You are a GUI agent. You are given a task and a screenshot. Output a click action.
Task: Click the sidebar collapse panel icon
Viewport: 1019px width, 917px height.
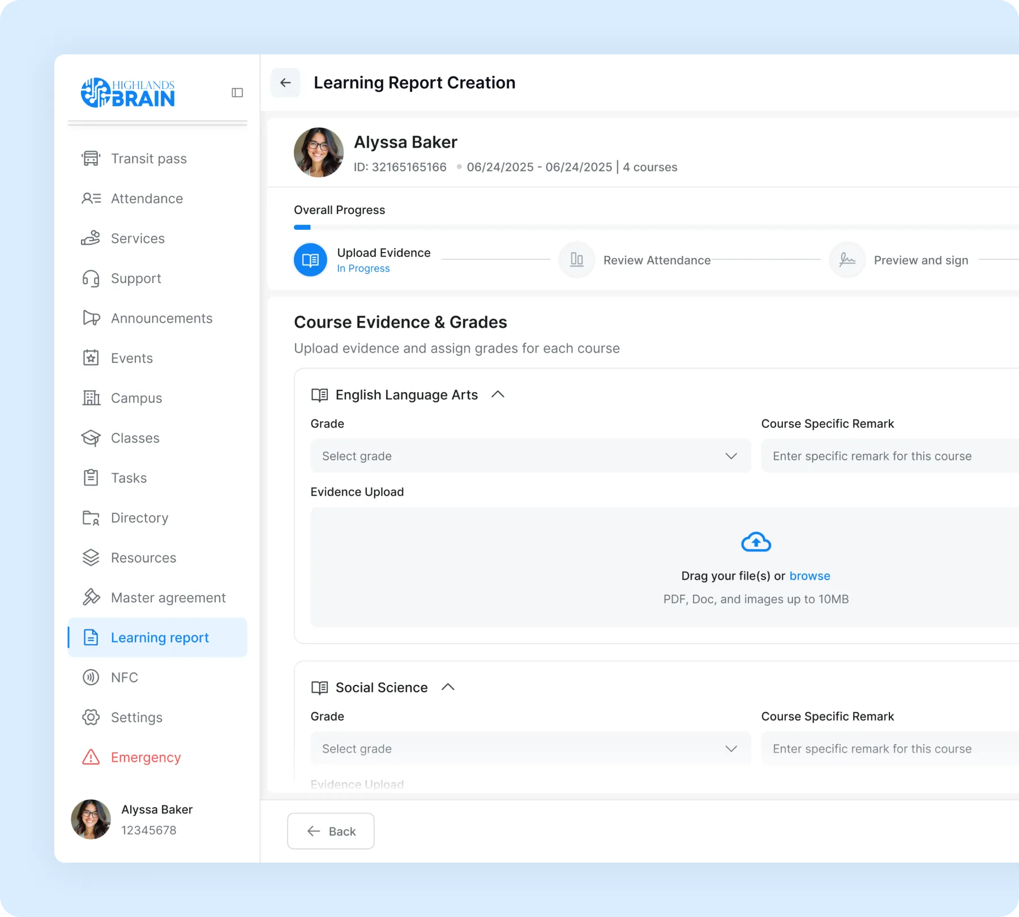pyautogui.click(x=237, y=93)
